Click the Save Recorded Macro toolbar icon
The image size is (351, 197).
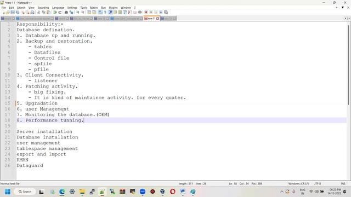point(166,12)
